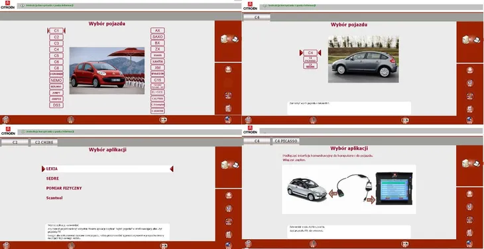Image resolution: width=484 pixels, height=249 pixels.
Task: Pick the AX vehicle button
Action: coord(158,30)
